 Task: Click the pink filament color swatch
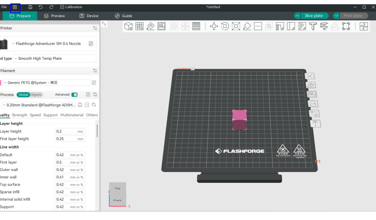(0, 83)
